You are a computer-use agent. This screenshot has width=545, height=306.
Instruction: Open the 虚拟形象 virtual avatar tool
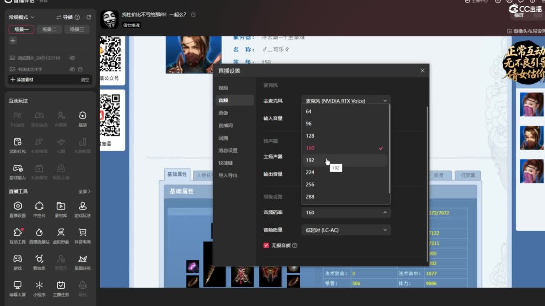click(61, 235)
